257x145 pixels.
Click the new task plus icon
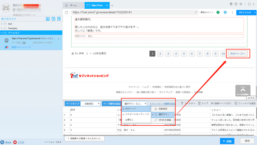[53, 19]
